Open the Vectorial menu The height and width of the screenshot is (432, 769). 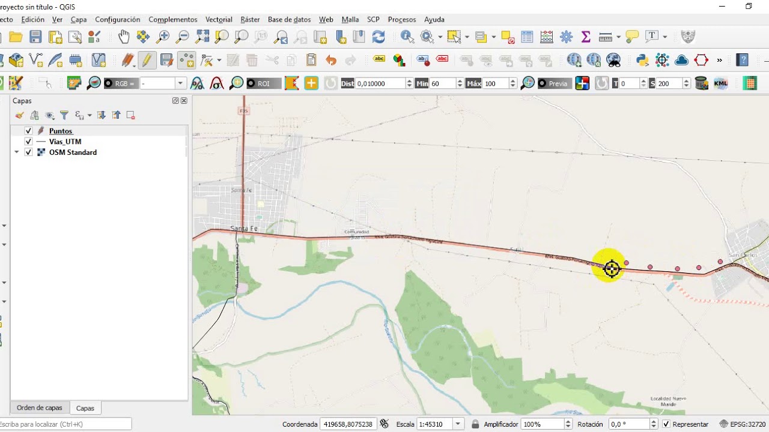[x=219, y=19]
